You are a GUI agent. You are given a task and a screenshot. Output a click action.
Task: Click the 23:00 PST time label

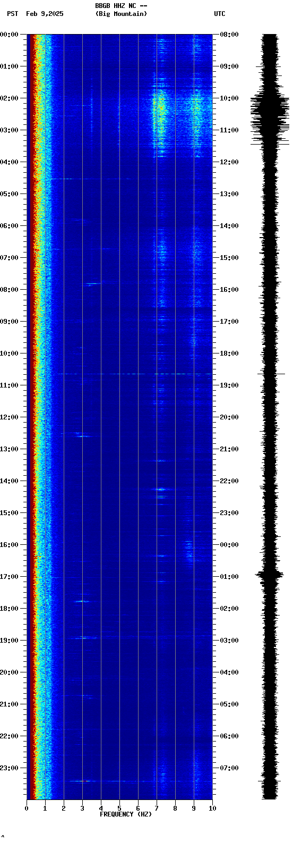coord(9,768)
